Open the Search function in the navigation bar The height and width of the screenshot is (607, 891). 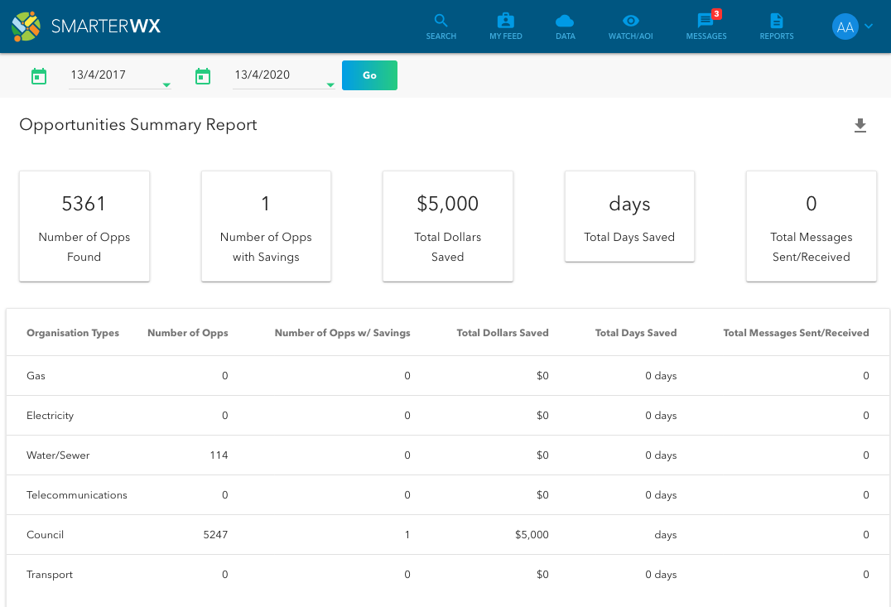(441, 26)
